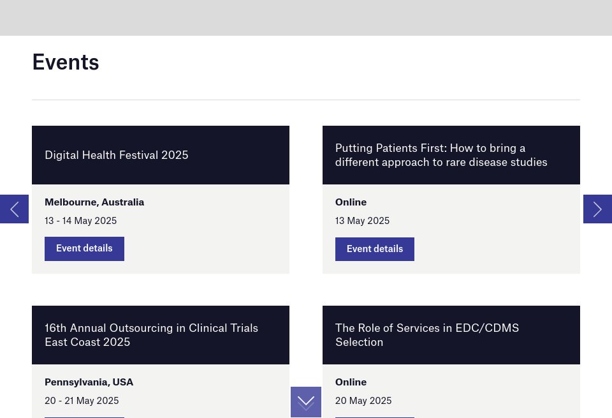Open 16th Annual Outsourcing in Clinical Trials title
Image resolution: width=612 pixels, height=418 pixels.
tap(151, 335)
